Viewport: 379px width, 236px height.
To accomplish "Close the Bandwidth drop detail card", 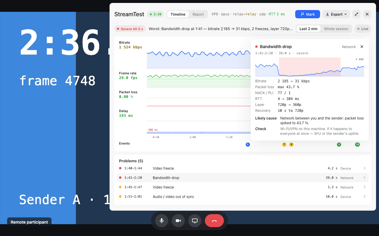I will coord(362,47).
